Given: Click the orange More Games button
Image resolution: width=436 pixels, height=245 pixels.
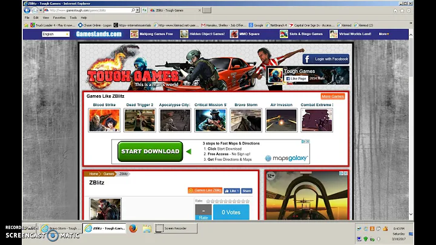Looking at the screenshot, I should [x=333, y=96].
